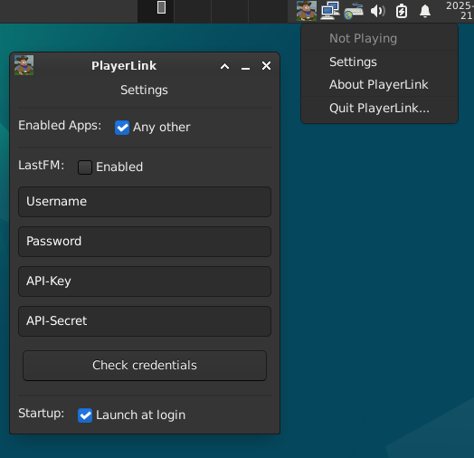Select Settings in the tray menu
474x458 pixels.
tap(379, 62)
